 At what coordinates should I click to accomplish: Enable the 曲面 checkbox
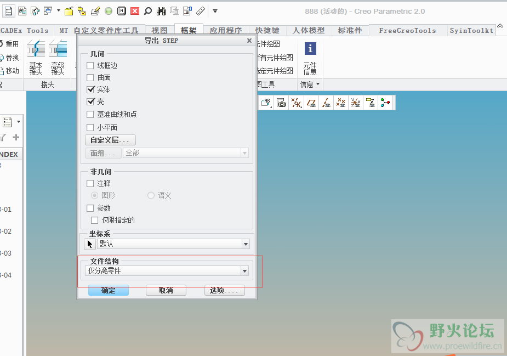coord(90,78)
